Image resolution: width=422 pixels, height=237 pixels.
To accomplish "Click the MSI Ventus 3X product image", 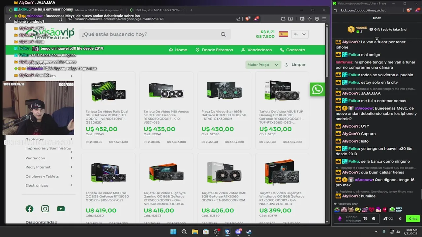I will (166, 91).
